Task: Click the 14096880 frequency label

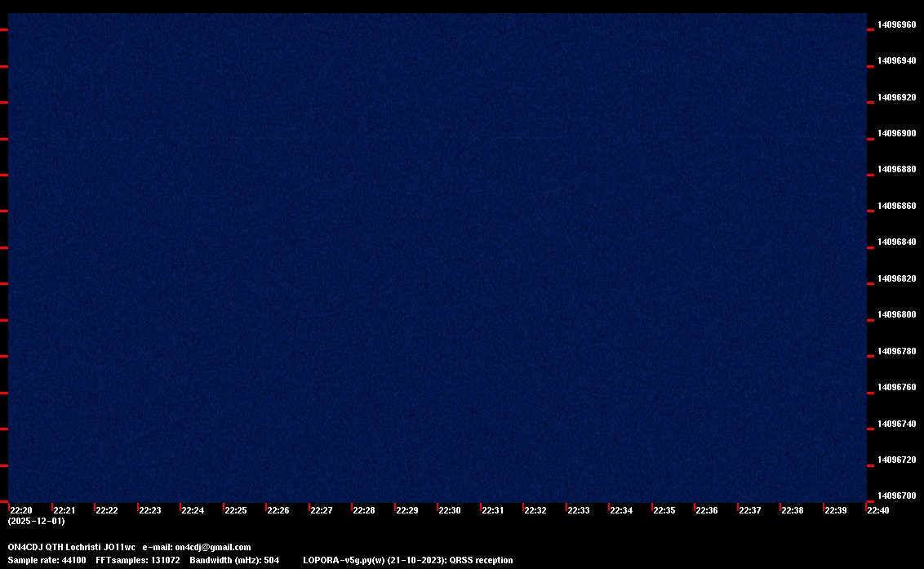Action: pyautogui.click(x=896, y=169)
